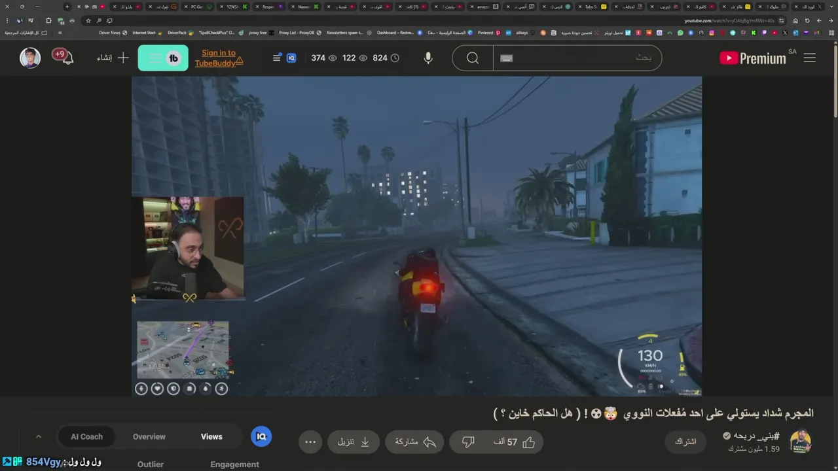Open the account avatar menu

coord(30,58)
